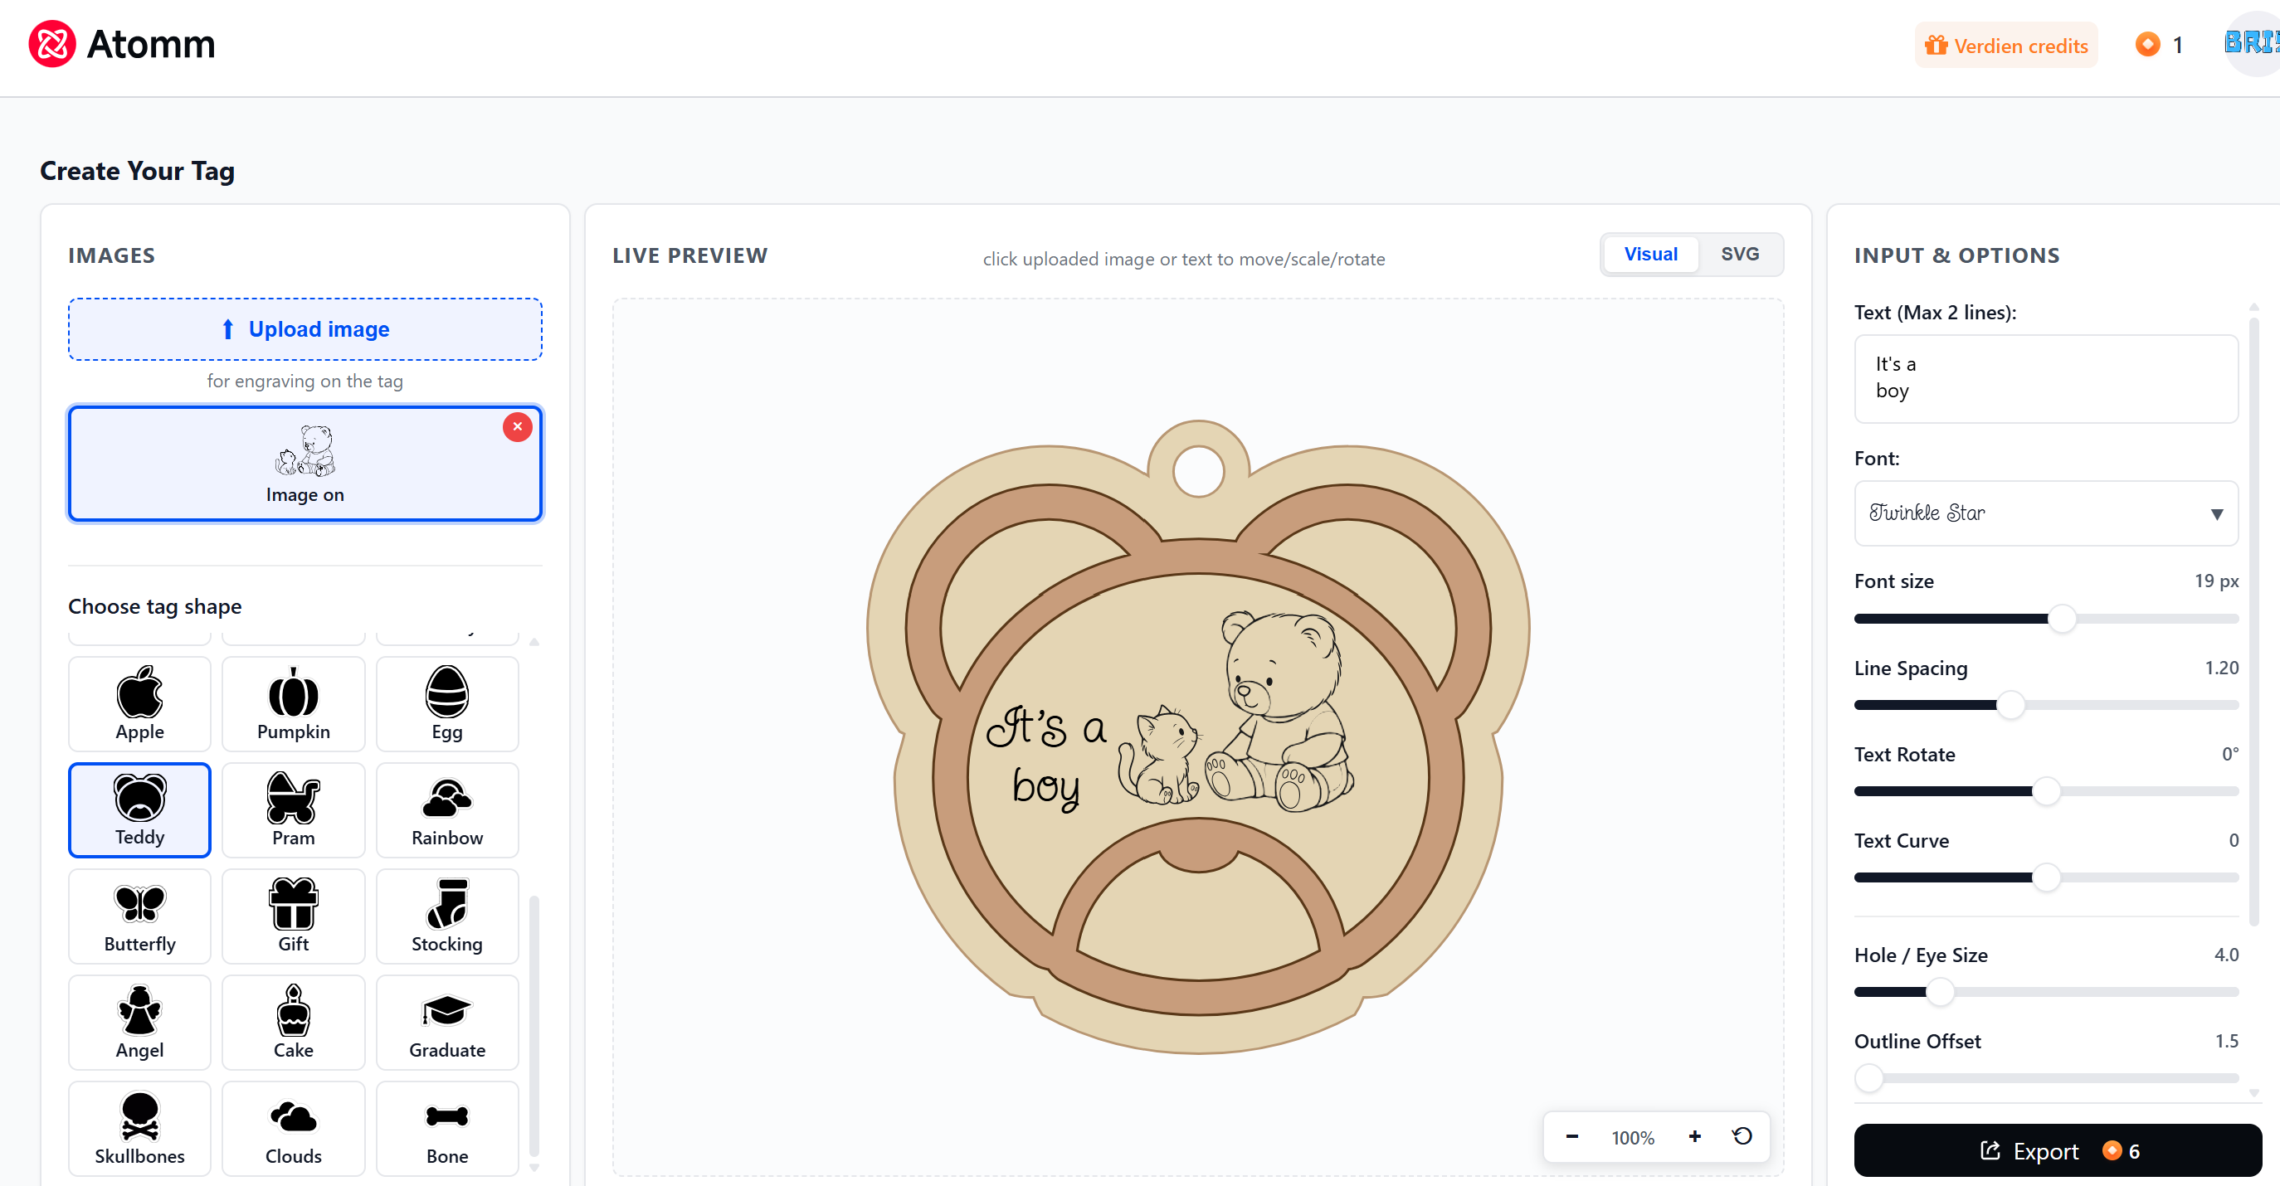The width and height of the screenshot is (2280, 1186).
Task: Reset the preview zoom level
Action: 1742,1136
